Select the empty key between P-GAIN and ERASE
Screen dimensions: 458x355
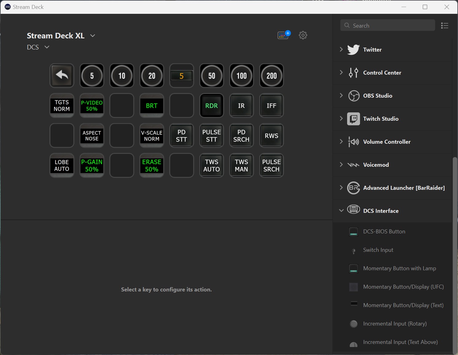click(x=122, y=166)
